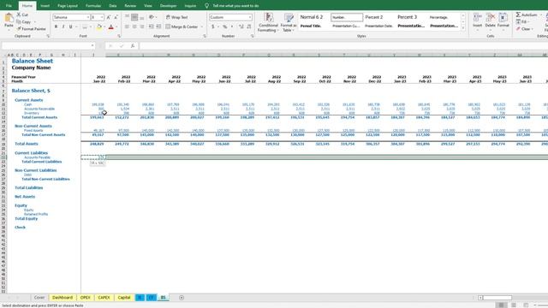Open the Merge & Center dropdown arrow

click(x=202, y=27)
